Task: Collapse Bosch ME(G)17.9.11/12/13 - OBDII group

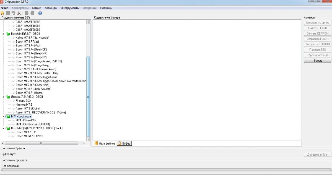Action: (4, 128)
